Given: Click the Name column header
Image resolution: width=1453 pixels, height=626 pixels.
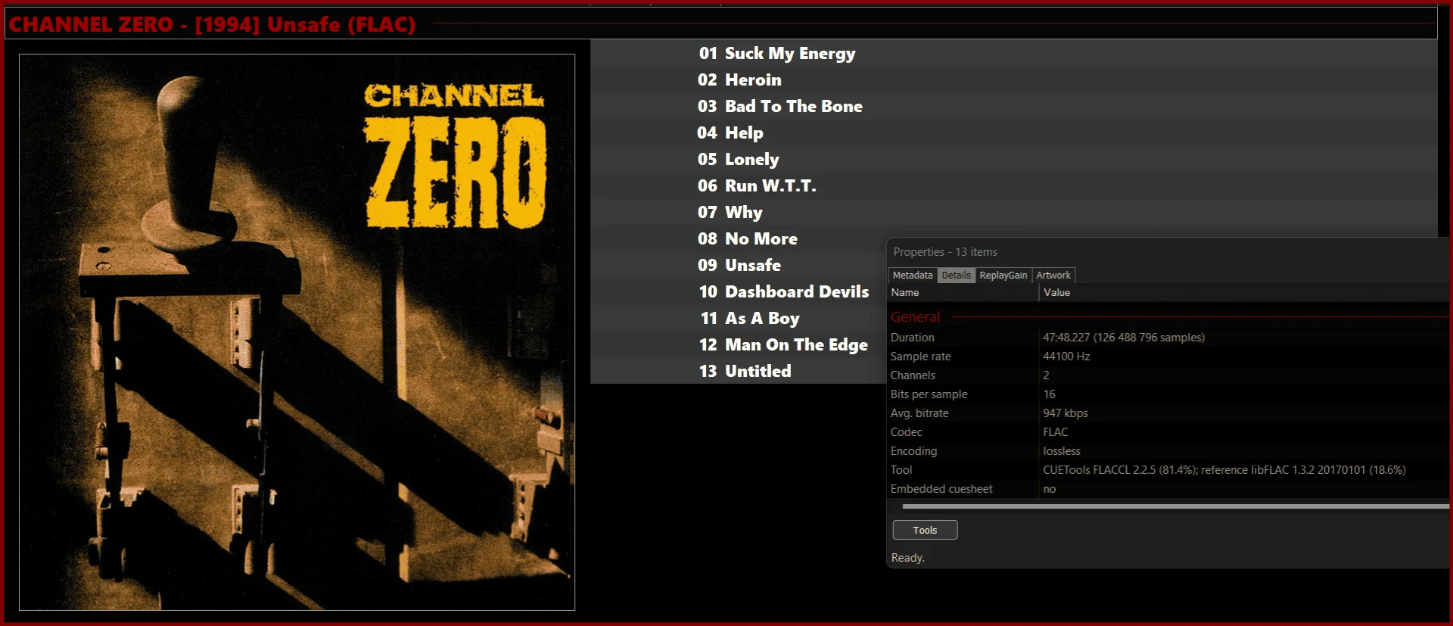Looking at the screenshot, I should pyautogui.click(x=963, y=293).
